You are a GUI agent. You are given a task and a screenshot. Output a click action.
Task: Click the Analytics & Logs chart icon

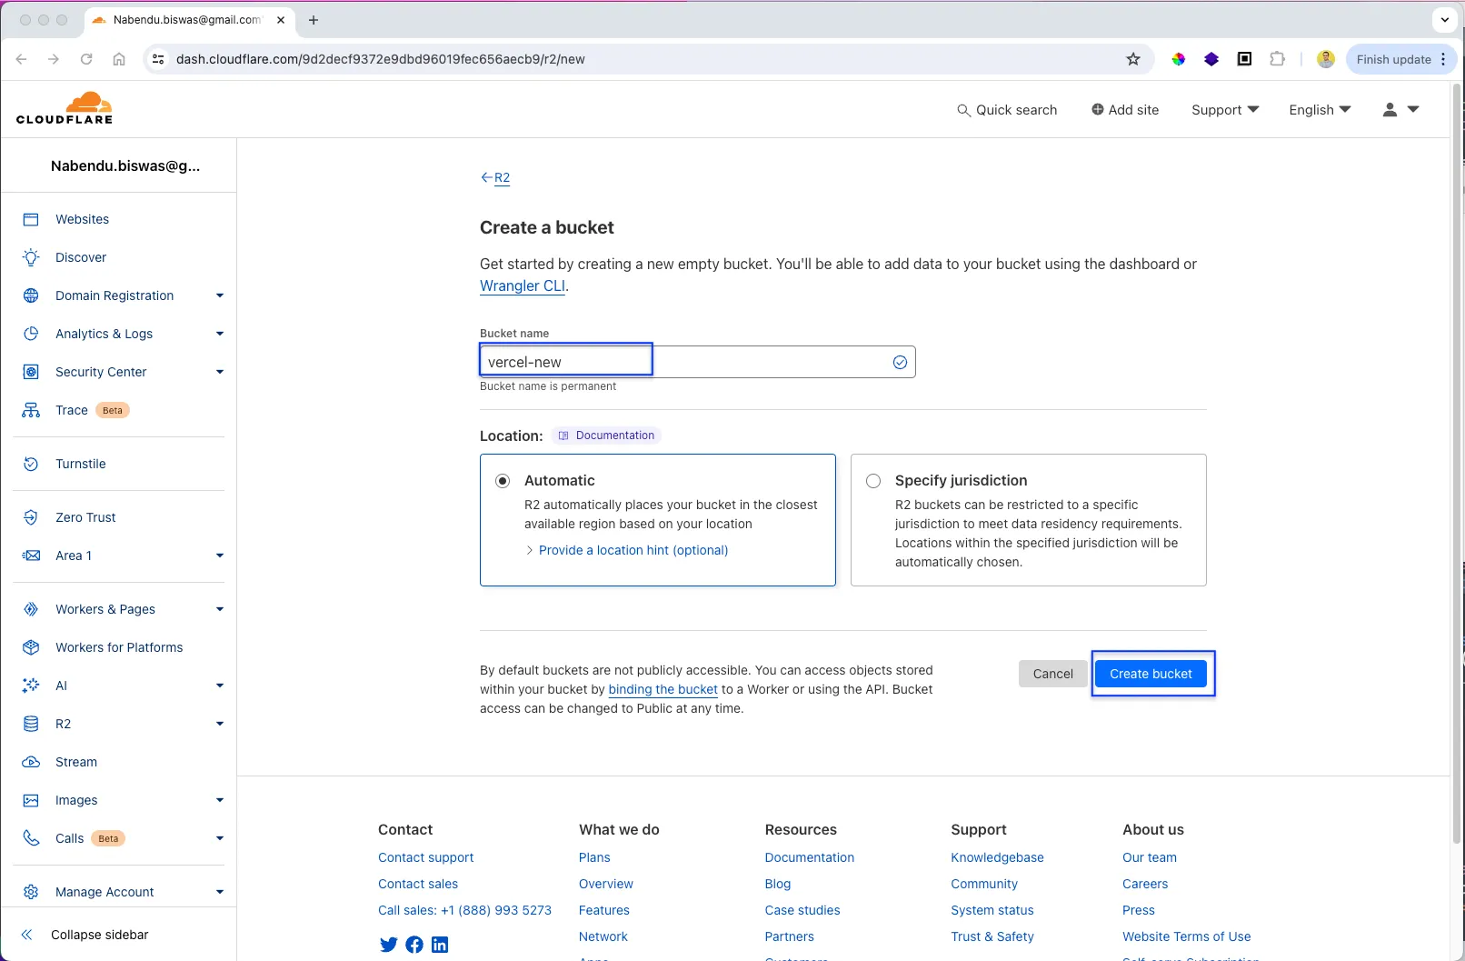pyautogui.click(x=31, y=334)
